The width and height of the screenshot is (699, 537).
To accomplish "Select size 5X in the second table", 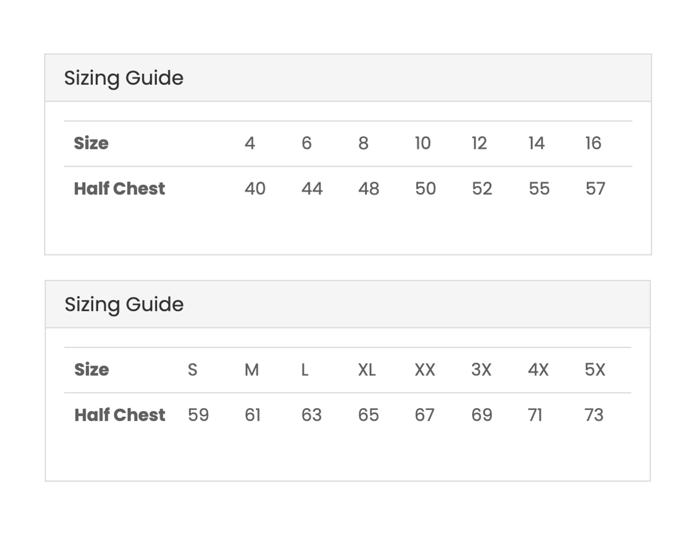I will (x=595, y=370).
